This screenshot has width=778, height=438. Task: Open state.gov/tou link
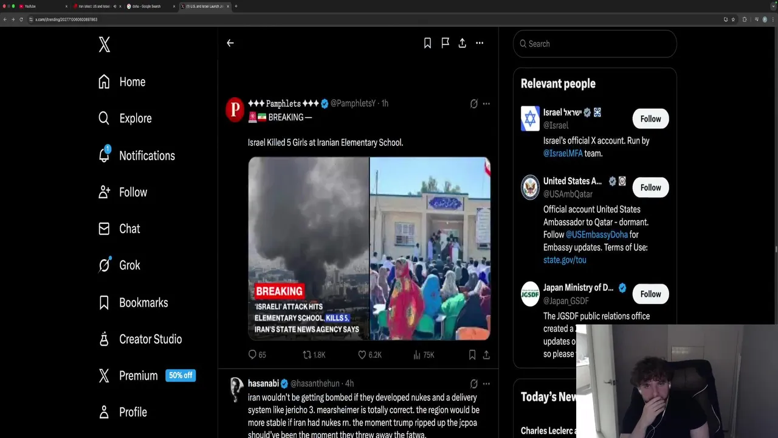(565, 260)
